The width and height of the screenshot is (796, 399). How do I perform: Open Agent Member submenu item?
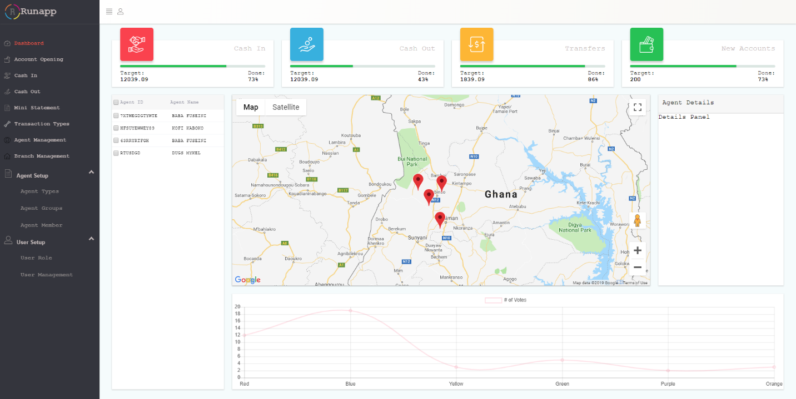[41, 225]
